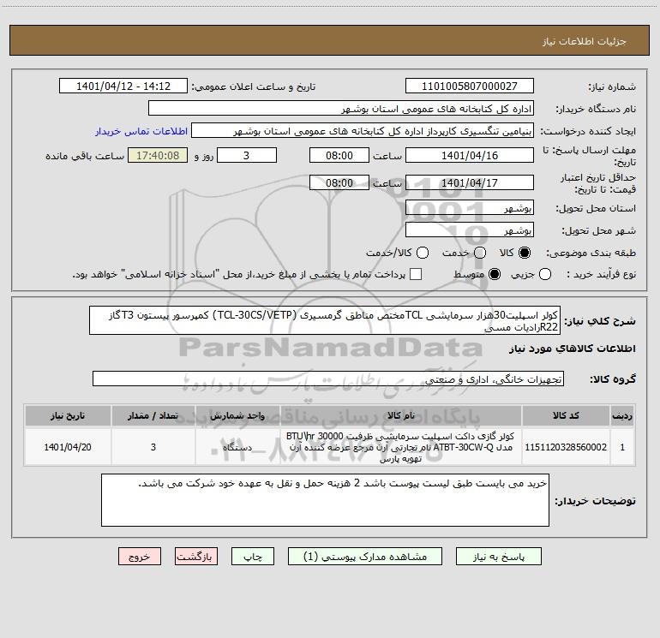Click the واحد شمارش column header
This screenshot has width=660, height=638.
[237, 415]
